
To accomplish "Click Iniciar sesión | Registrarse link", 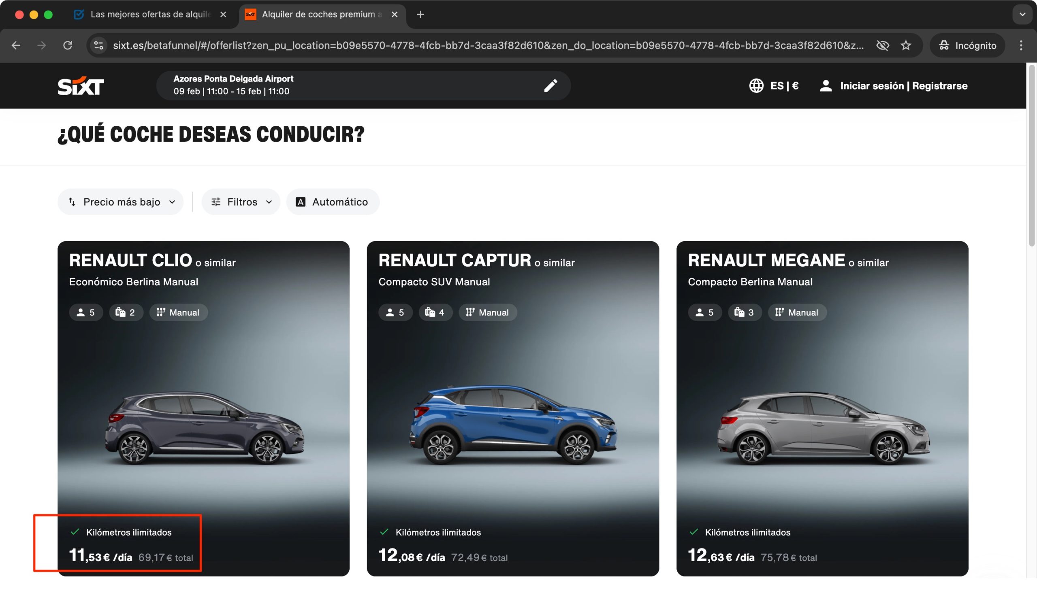I will coord(903,85).
